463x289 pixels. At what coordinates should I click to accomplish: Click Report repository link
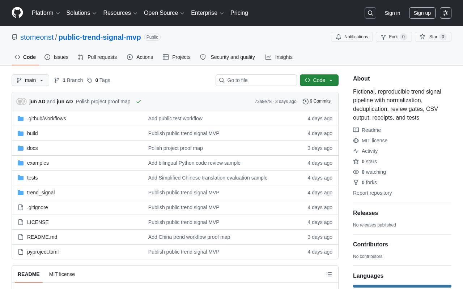pyautogui.click(x=372, y=193)
